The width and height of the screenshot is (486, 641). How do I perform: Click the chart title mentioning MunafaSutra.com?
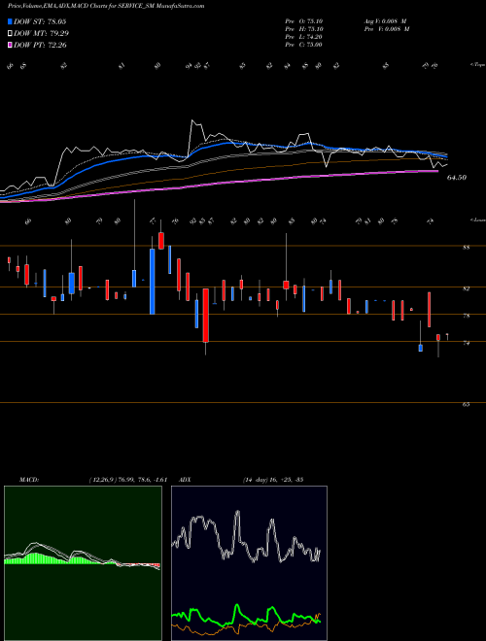pos(106,6)
